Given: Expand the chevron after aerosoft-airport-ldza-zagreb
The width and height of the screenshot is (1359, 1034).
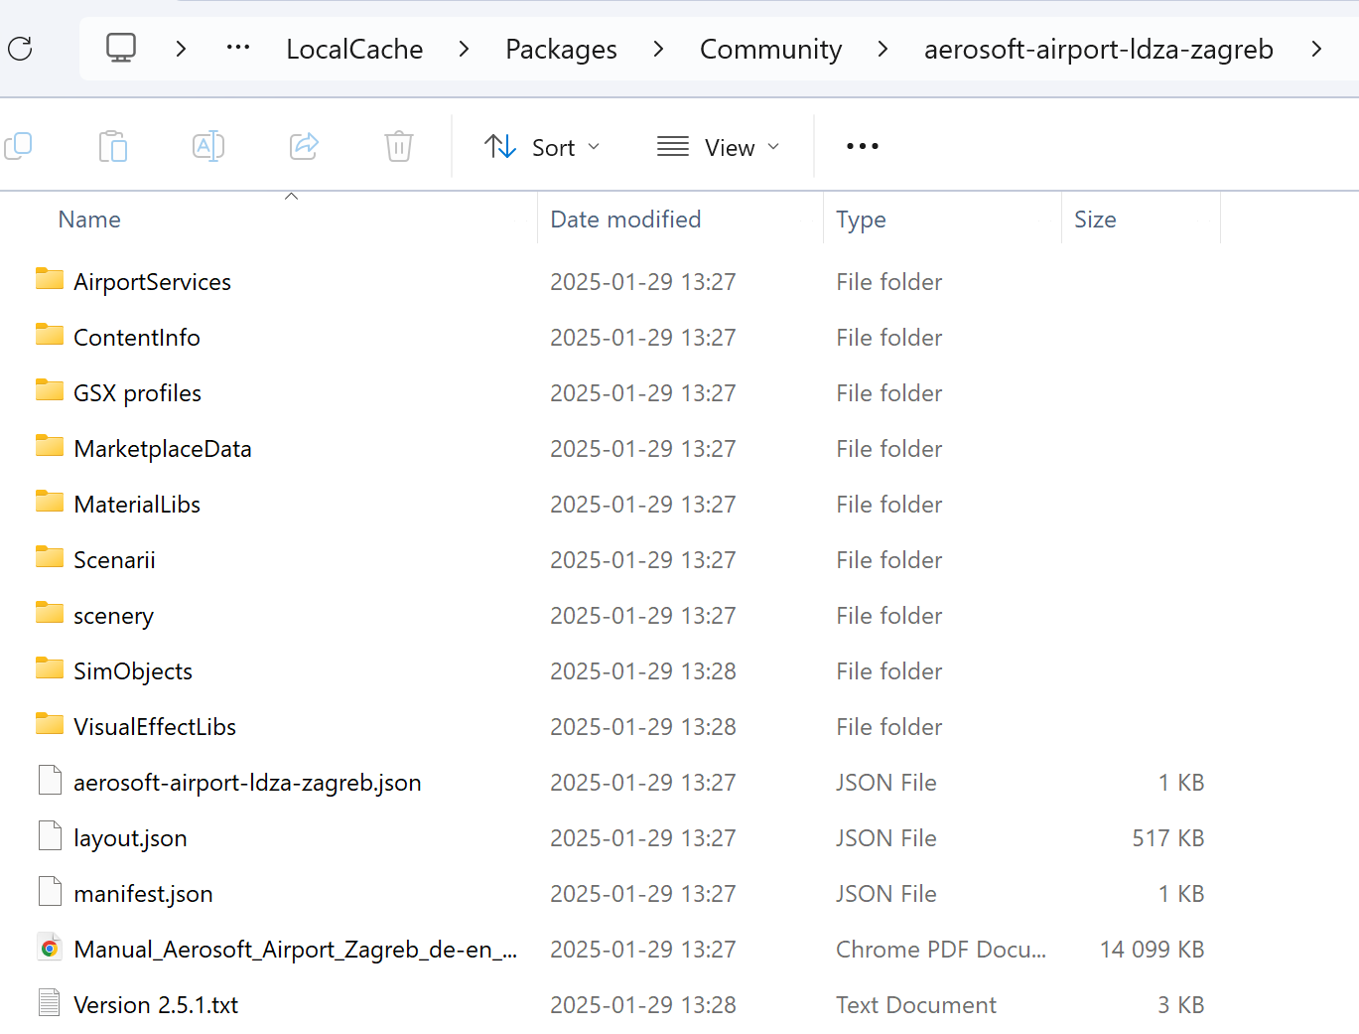Looking at the screenshot, I should coord(1316,49).
